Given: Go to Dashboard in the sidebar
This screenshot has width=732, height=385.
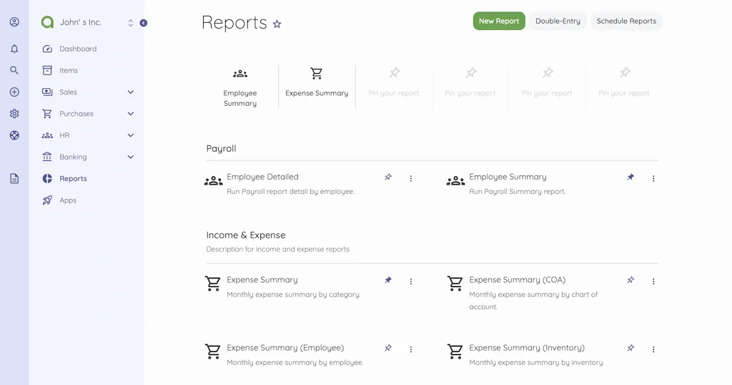Looking at the screenshot, I should 78,49.
